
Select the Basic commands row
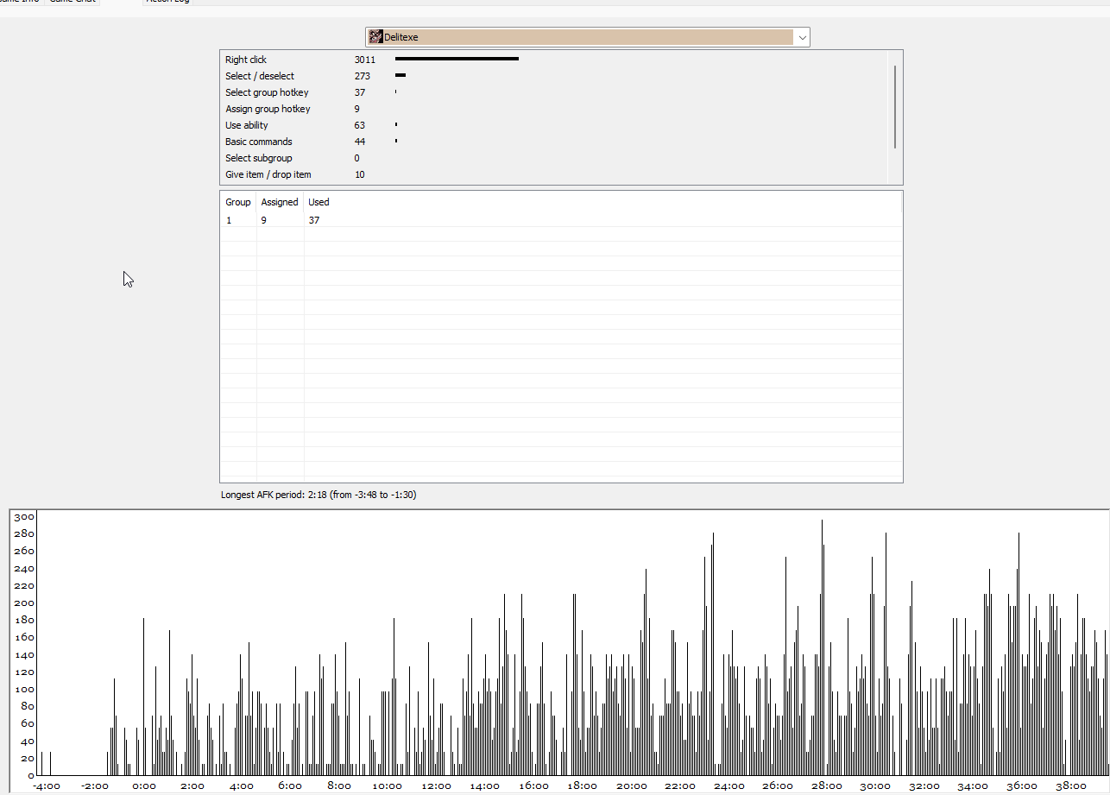click(553, 142)
